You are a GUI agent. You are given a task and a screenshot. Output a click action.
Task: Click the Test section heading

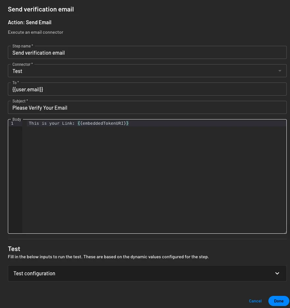click(x=14, y=249)
